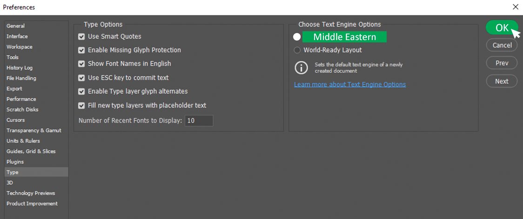Open the Scratch Disks preferences section

click(x=22, y=109)
